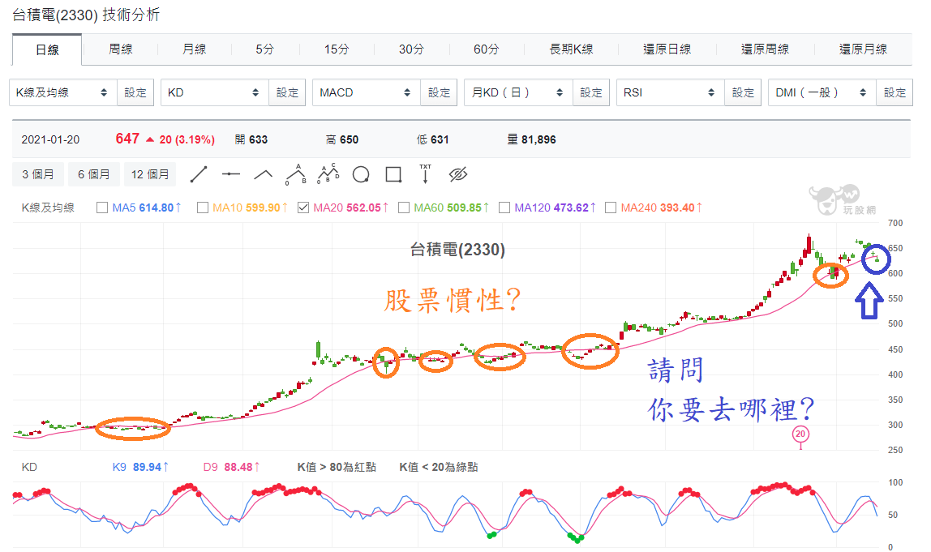Enable the MA240 moving average checkbox
This screenshot has height=552, width=931.
[x=611, y=208]
